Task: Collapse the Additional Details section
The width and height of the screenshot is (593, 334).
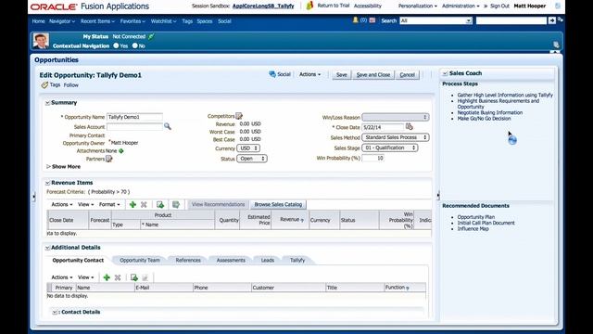Action: click(47, 248)
